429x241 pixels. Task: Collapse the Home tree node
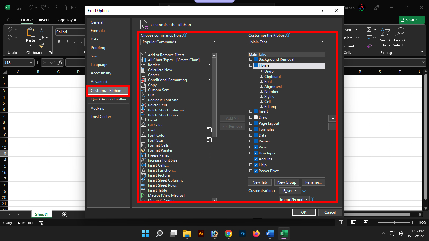coord(251,65)
